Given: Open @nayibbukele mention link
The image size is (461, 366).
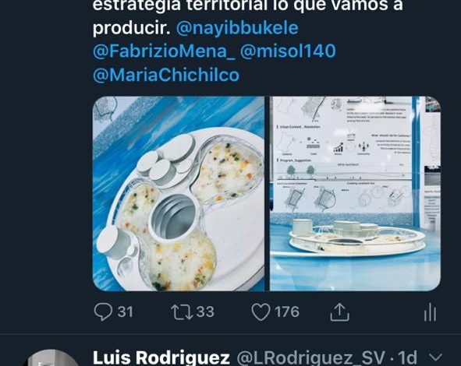Looking at the screenshot, I should pyautogui.click(x=237, y=28).
